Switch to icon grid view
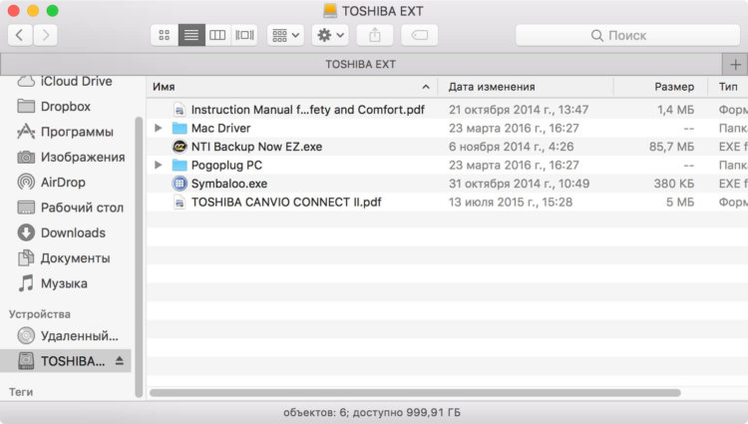This screenshot has height=424, width=748. (165, 35)
